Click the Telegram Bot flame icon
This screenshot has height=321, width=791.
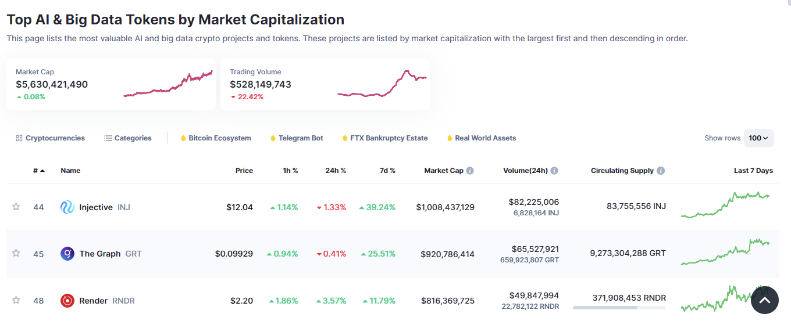273,138
